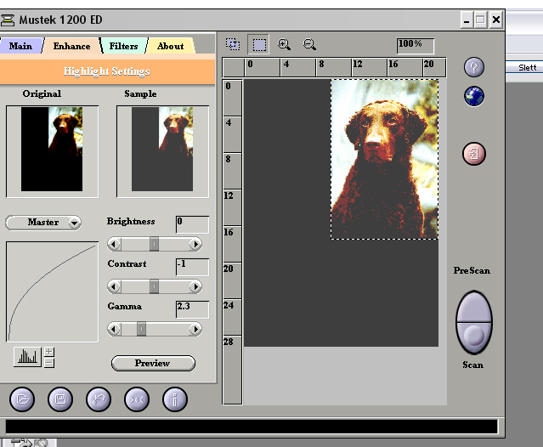Click the info round button

pyautogui.click(x=175, y=399)
